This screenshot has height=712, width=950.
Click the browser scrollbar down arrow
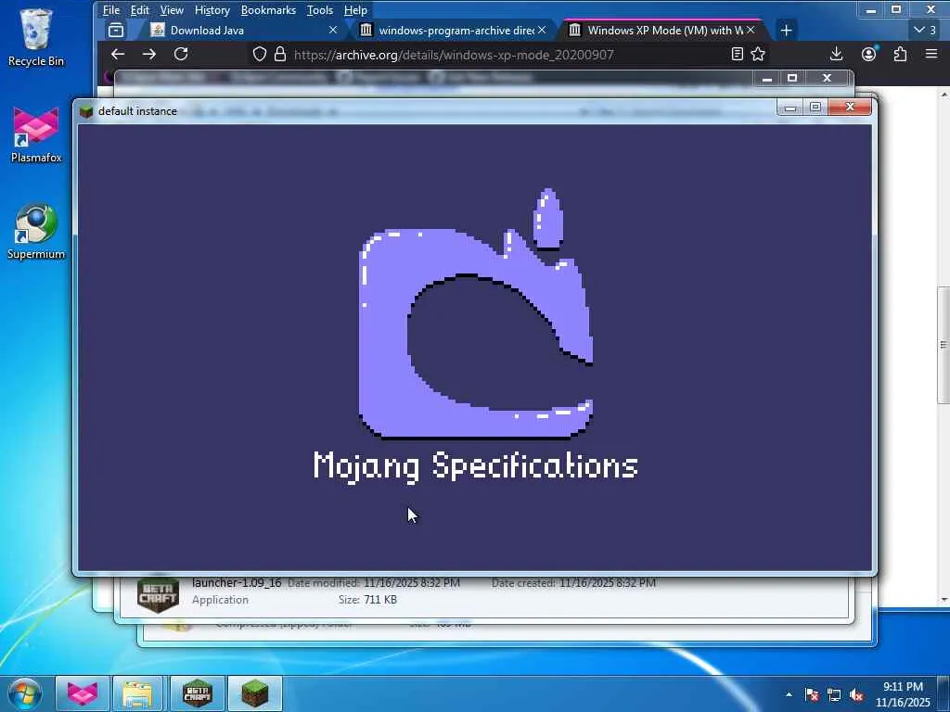click(944, 600)
